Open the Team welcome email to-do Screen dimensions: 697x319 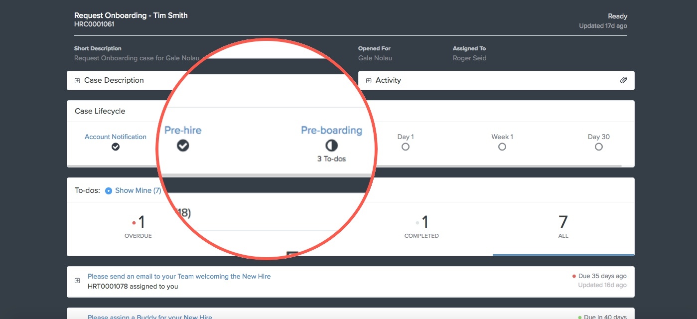(179, 276)
